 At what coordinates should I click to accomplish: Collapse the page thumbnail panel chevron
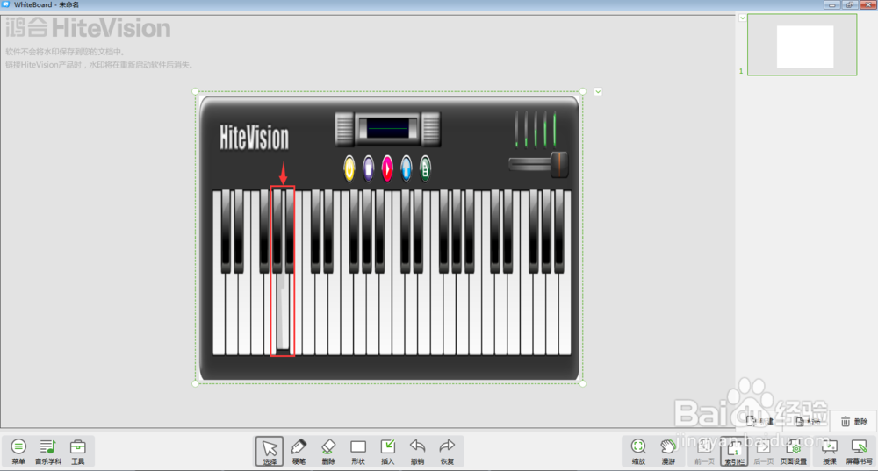(742, 18)
